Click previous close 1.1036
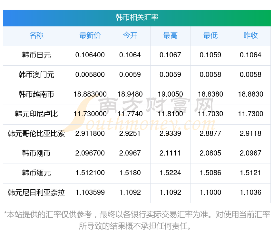The height and width of the screenshot is (236, 274). (x=250, y=193)
